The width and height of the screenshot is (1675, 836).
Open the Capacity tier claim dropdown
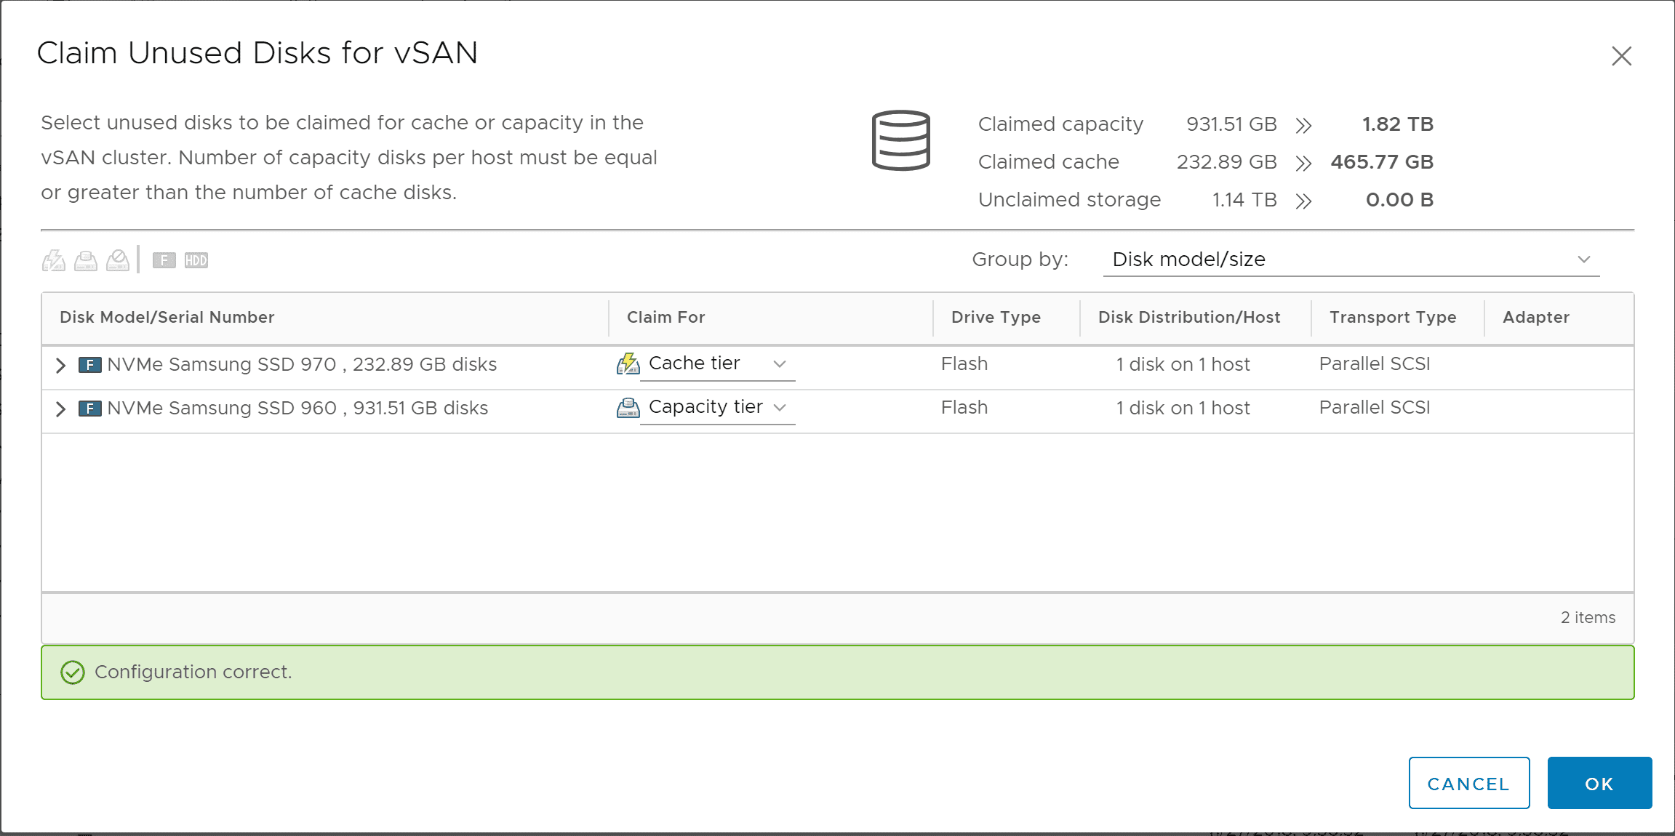(717, 407)
